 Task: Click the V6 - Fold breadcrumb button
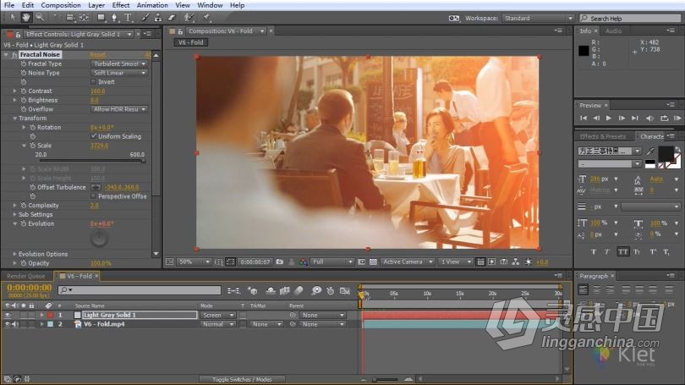click(x=191, y=42)
